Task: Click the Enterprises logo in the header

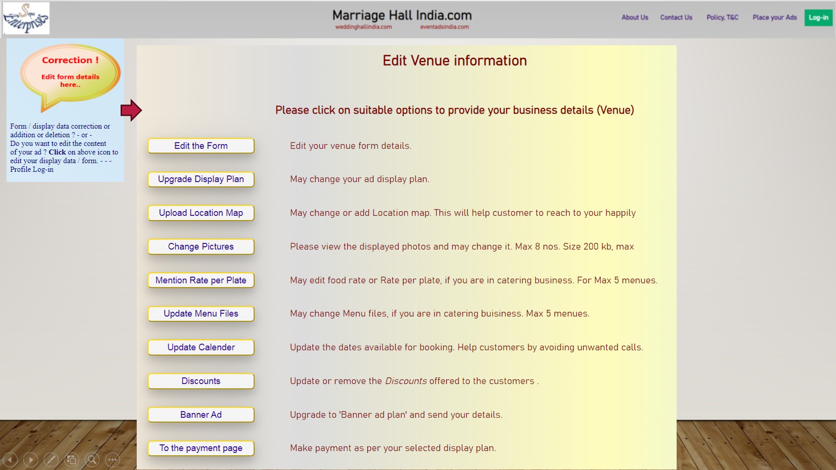Action: (26, 18)
